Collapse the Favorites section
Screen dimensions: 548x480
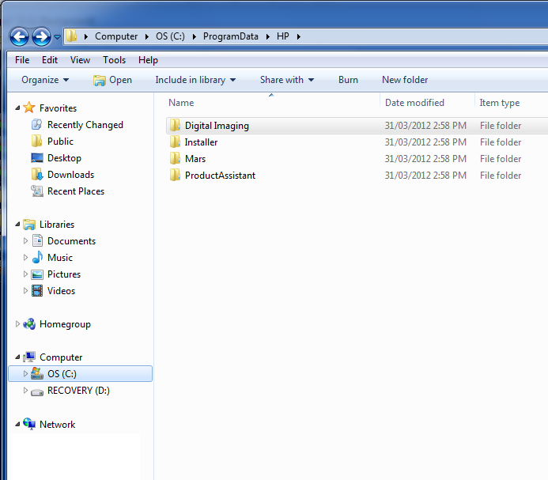click(x=17, y=108)
